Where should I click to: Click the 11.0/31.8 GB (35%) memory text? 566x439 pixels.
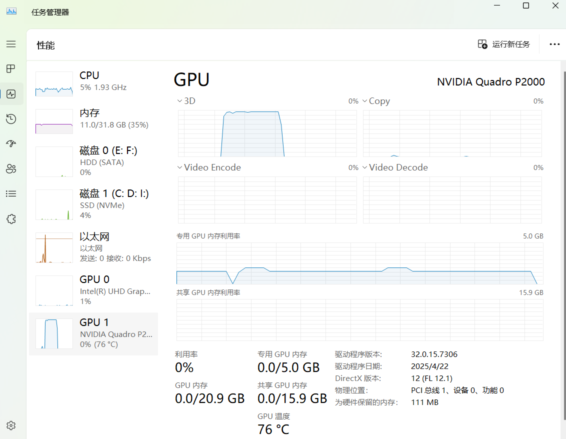point(114,125)
